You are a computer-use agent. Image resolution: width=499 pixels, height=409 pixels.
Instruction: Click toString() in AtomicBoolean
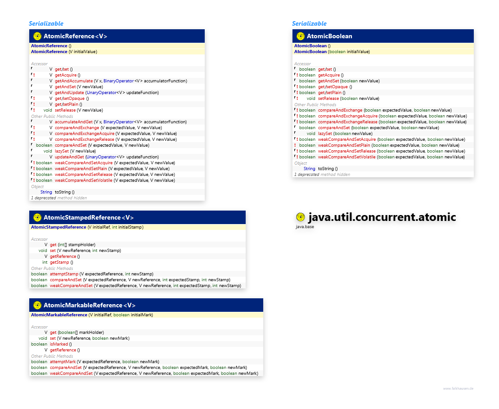pyautogui.click(x=328, y=169)
